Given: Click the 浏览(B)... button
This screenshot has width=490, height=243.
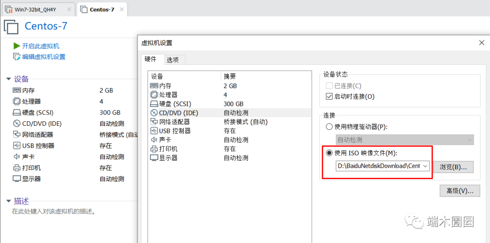Looking at the screenshot, I should 453,167.
